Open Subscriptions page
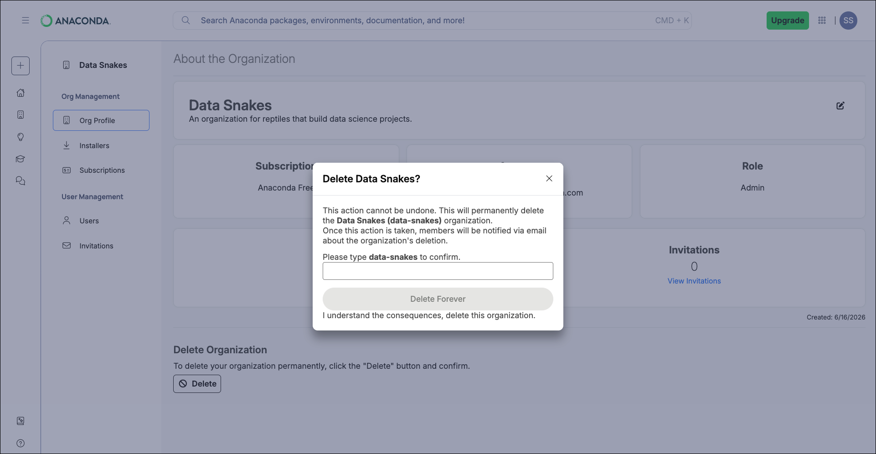The height and width of the screenshot is (454, 876). point(102,170)
